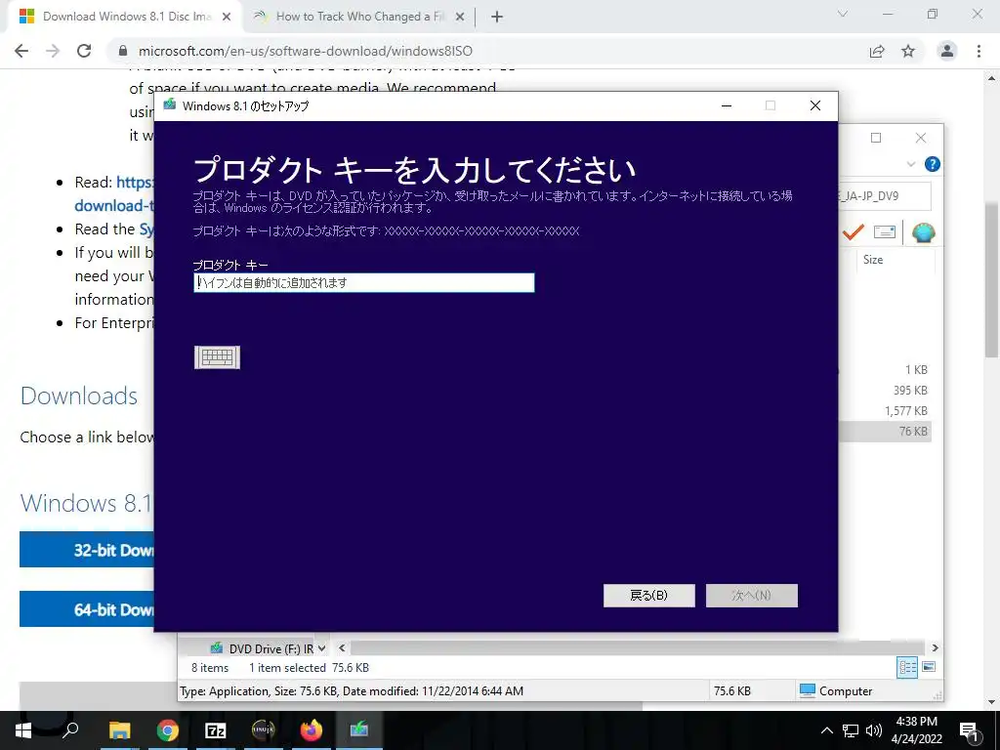Click the Chrome address bar URL
This screenshot has width=1000, height=750.
(x=306, y=51)
